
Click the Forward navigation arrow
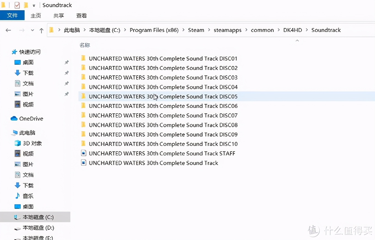(22, 30)
